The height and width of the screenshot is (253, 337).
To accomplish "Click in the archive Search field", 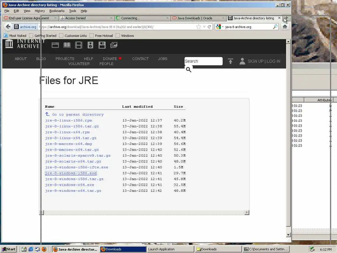I will click(203, 61).
